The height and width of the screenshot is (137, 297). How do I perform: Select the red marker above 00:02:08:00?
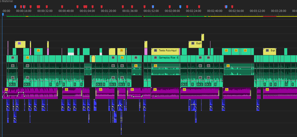click(x=170, y=7)
